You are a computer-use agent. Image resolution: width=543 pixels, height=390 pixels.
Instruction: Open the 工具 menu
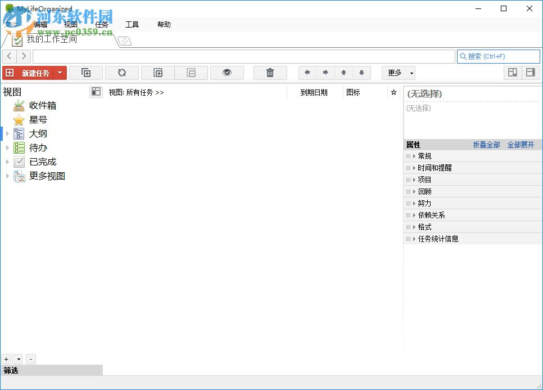pyautogui.click(x=132, y=24)
